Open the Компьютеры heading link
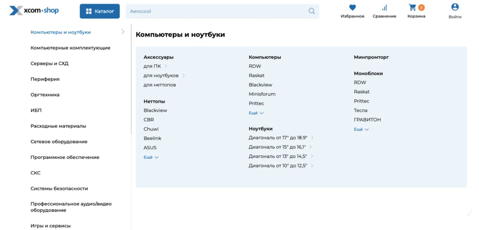Viewport: 479px width, 230px height. pyautogui.click(x=265, y=57)
